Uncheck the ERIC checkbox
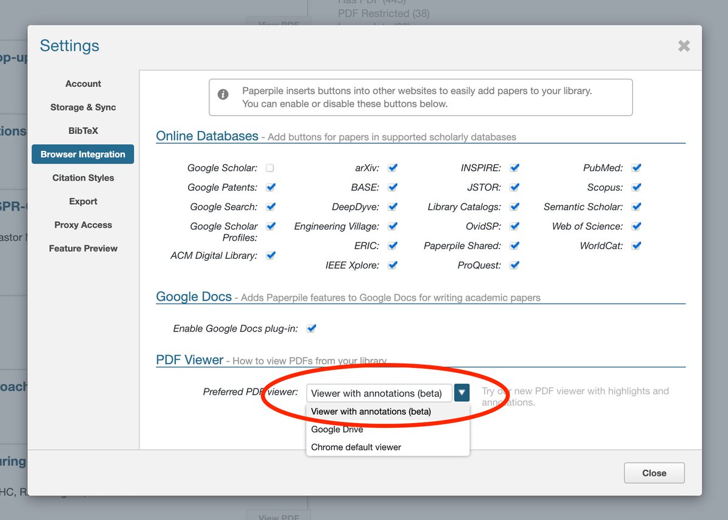 (393, 245)
